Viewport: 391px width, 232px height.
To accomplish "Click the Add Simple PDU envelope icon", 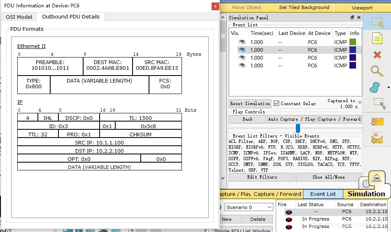I will point(377,122).
